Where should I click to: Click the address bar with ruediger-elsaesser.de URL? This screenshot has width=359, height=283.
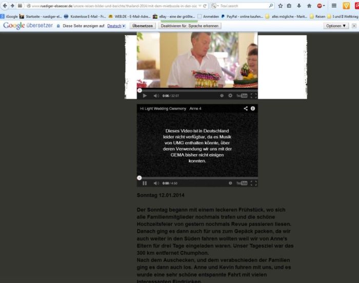(x=117, y=6)
